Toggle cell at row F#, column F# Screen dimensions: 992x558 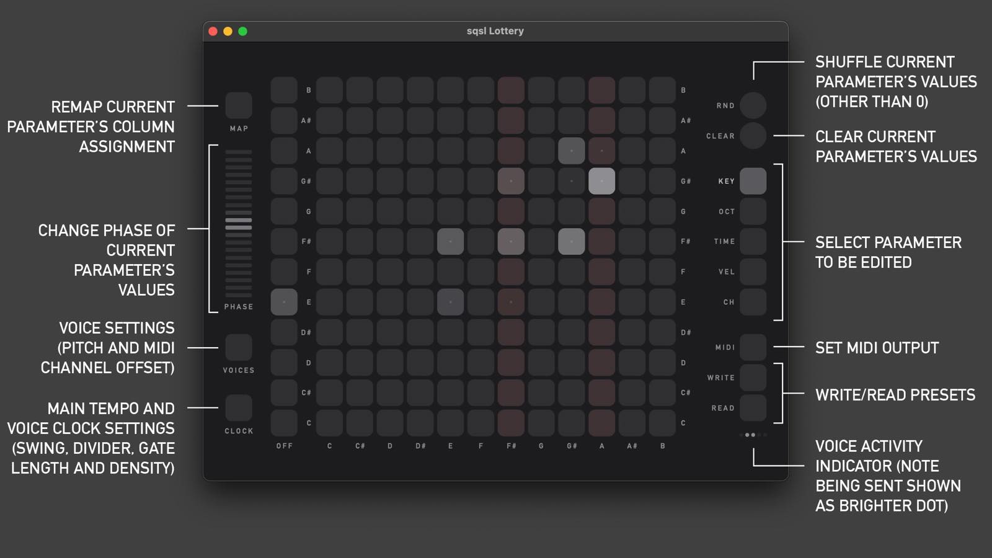pos(511,241)
